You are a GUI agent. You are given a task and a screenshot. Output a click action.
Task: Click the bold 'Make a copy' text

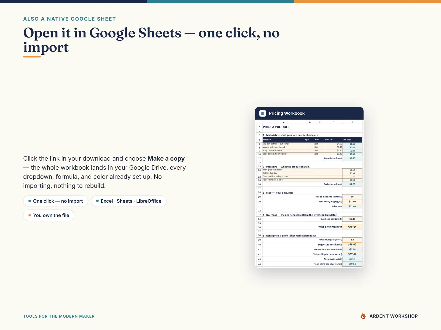pyautogui.click(x=166, y=159)
